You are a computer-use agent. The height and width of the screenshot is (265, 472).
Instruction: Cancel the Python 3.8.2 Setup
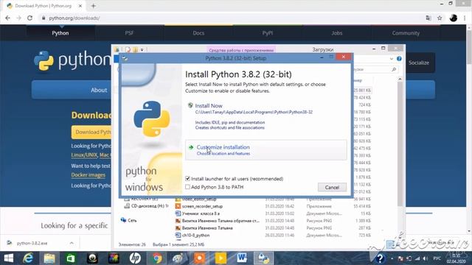click(x=332, y=187)
